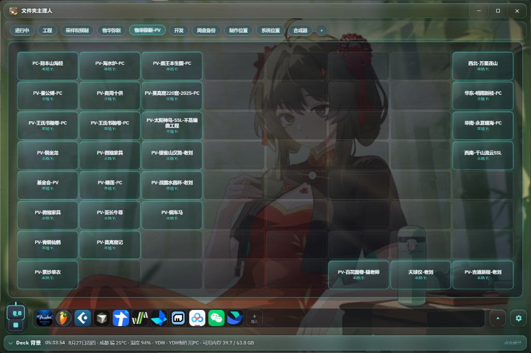The image size is (531, 353).
Task: Open the PV-铜坐龙 folder card
Action: click(48, 156)
